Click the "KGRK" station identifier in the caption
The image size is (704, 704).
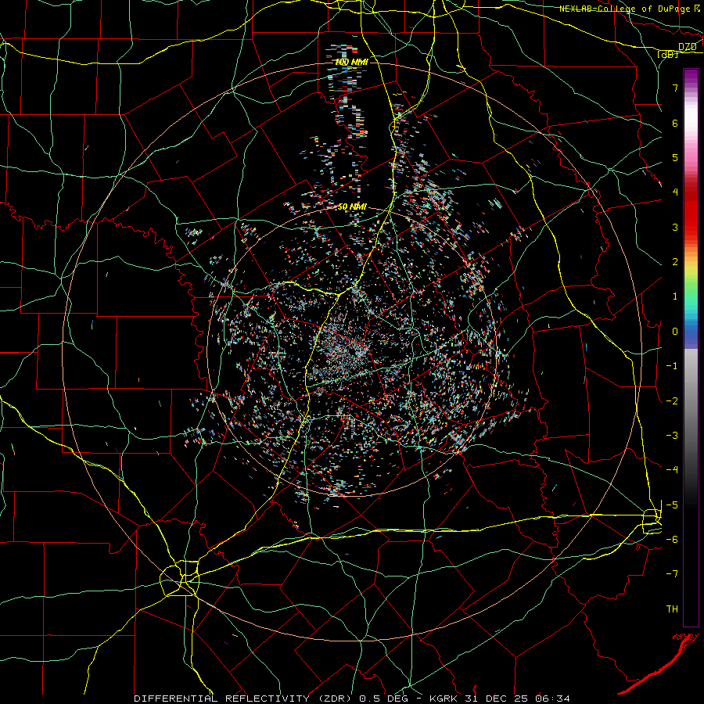(x=444, y=699)
